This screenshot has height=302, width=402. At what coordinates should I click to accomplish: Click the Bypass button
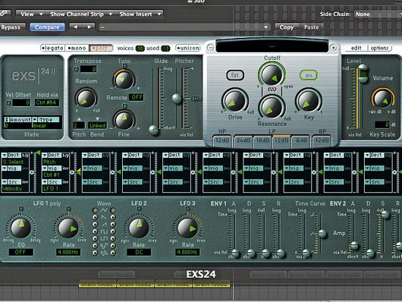point(12,27)
